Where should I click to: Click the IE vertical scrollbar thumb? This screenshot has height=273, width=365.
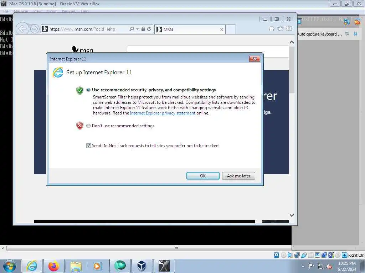tap(292, 70)
